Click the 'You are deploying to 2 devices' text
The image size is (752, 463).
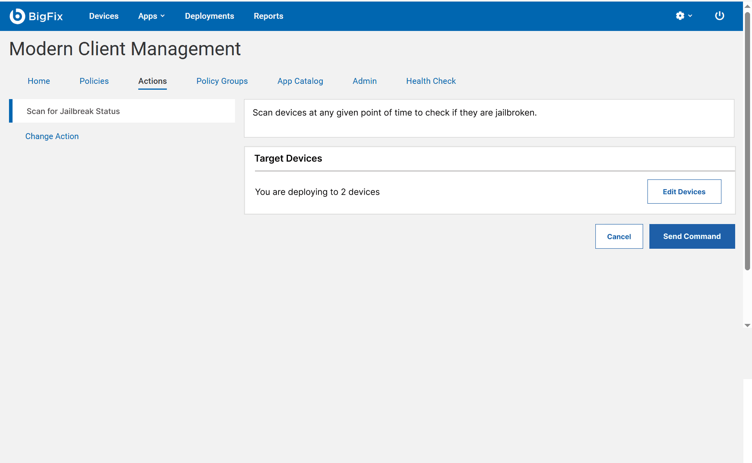(x=317, y=192)
